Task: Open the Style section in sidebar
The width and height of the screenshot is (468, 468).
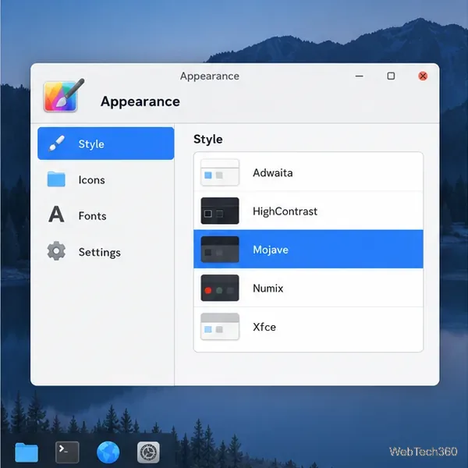Action: pyautogui.click(x=105, y=144)
